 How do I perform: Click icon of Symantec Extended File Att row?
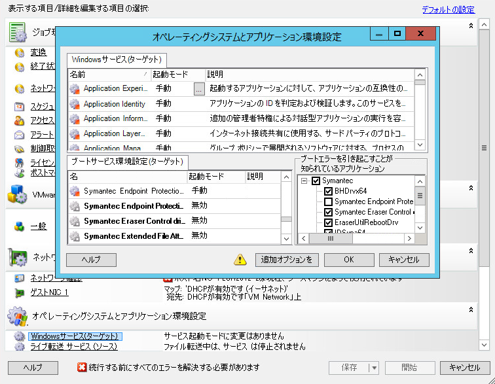(x=75, y=236)
